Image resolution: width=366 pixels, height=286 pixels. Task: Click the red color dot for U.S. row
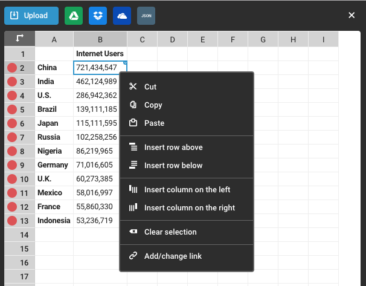click(x=12, y=96)
